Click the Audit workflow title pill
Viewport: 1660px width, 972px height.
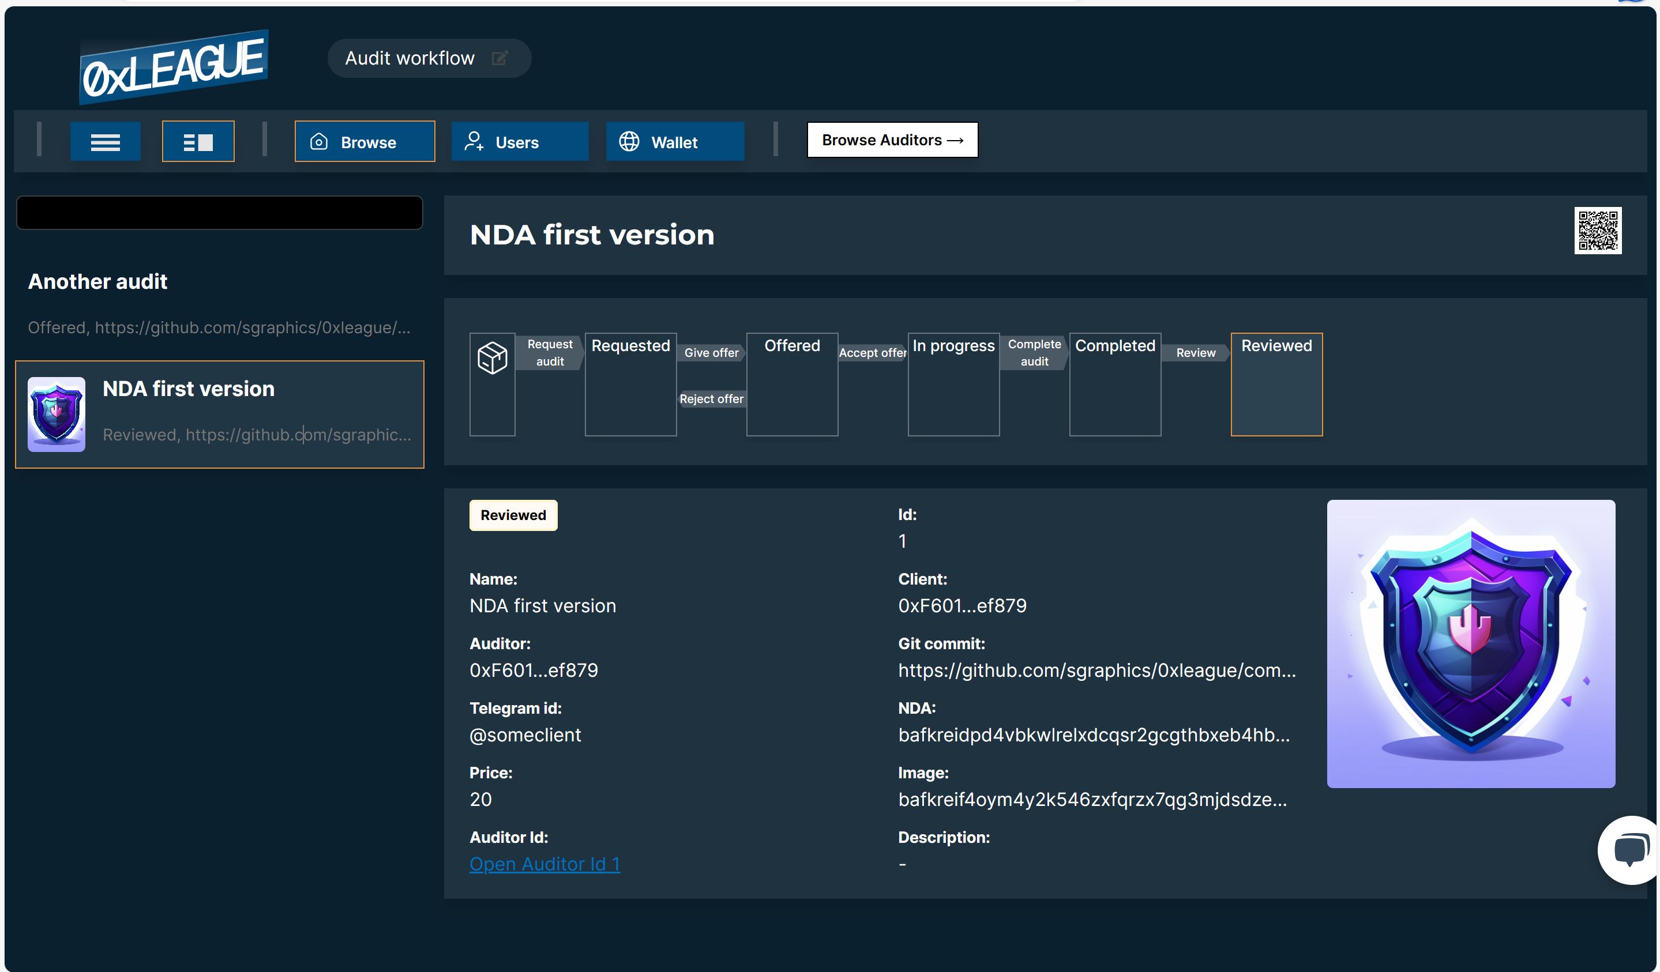tap(429, 58)
